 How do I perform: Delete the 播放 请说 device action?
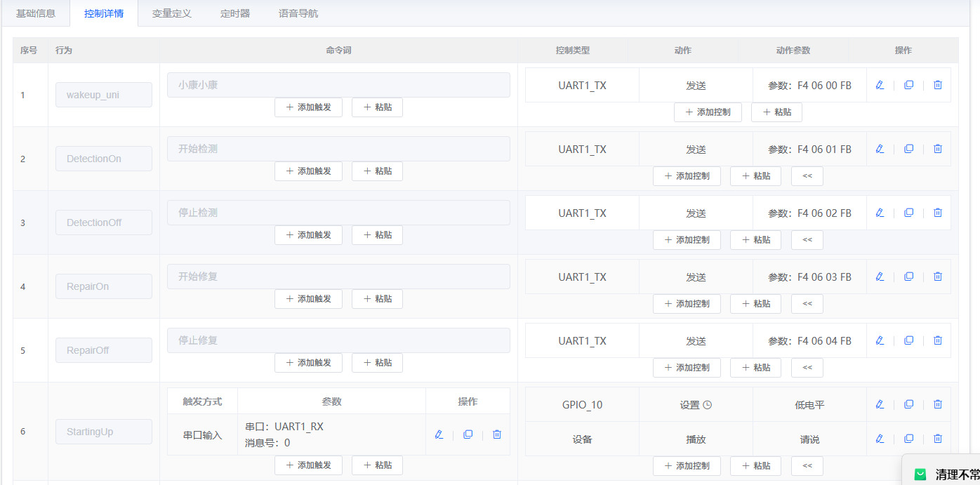pyautogui.click(x=937, y=439)
